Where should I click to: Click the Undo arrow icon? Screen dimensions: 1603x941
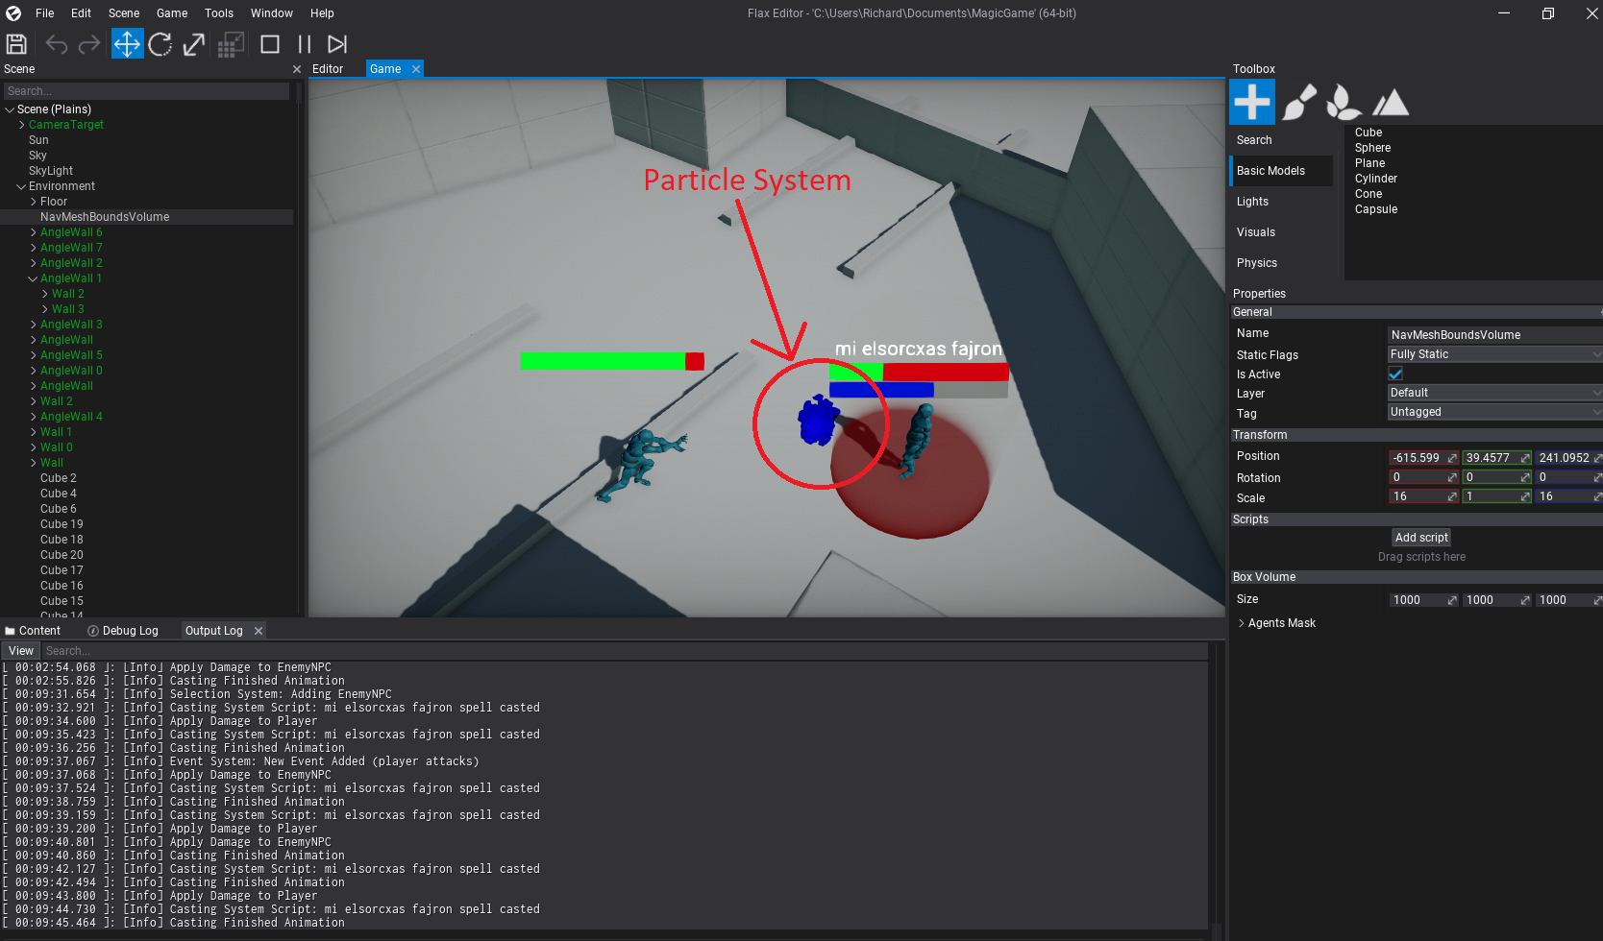[x=56, y=44]
